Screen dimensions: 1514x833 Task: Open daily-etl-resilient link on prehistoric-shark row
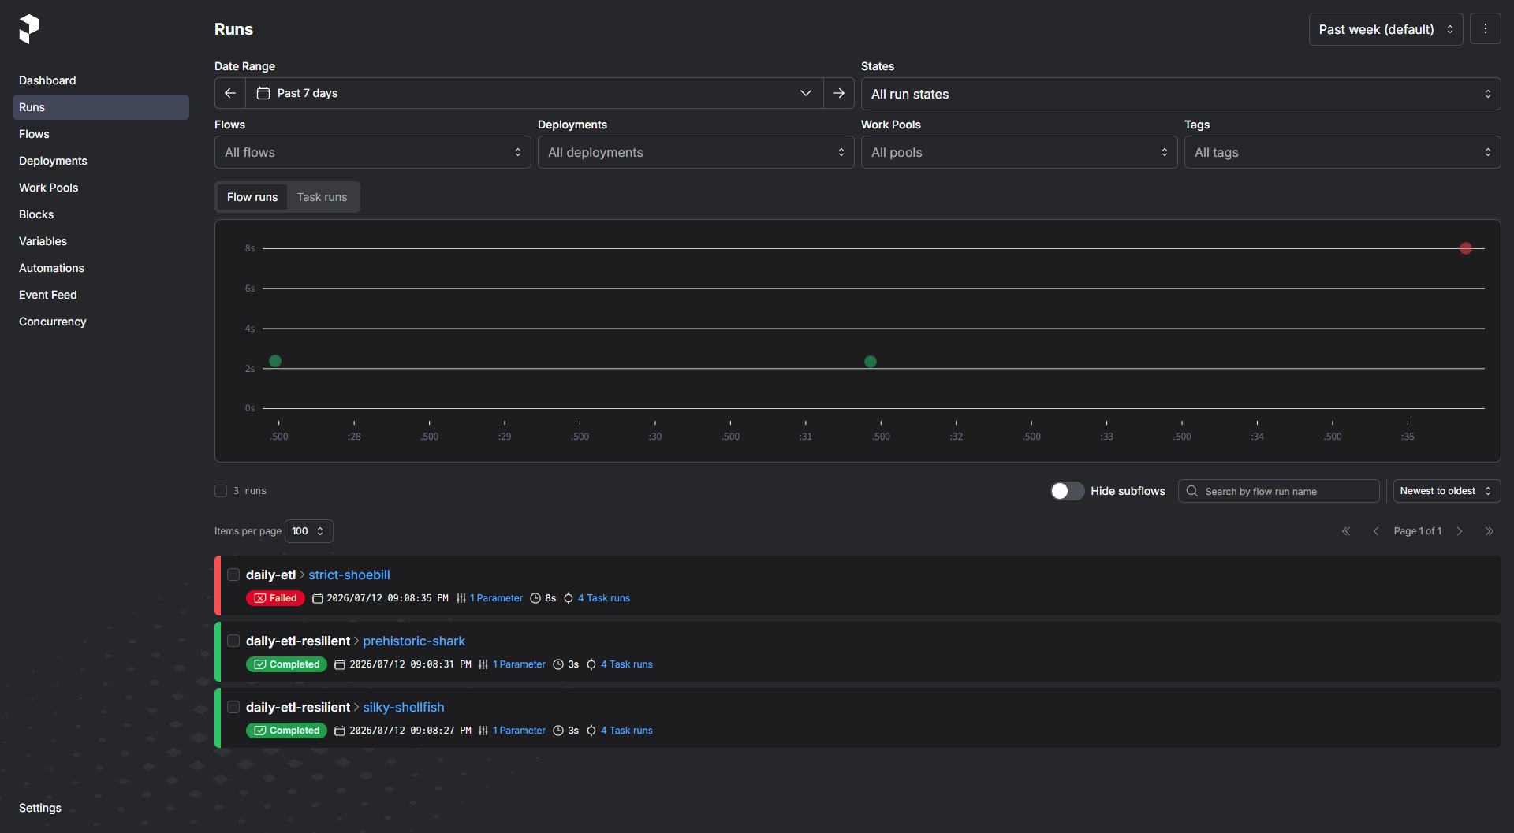coord(298,641)
